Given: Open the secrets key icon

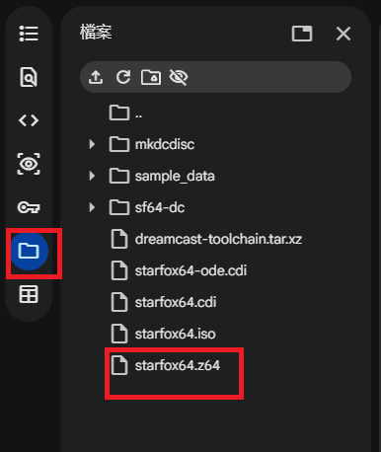Looking at the screenshot, I should coord(29,207).
